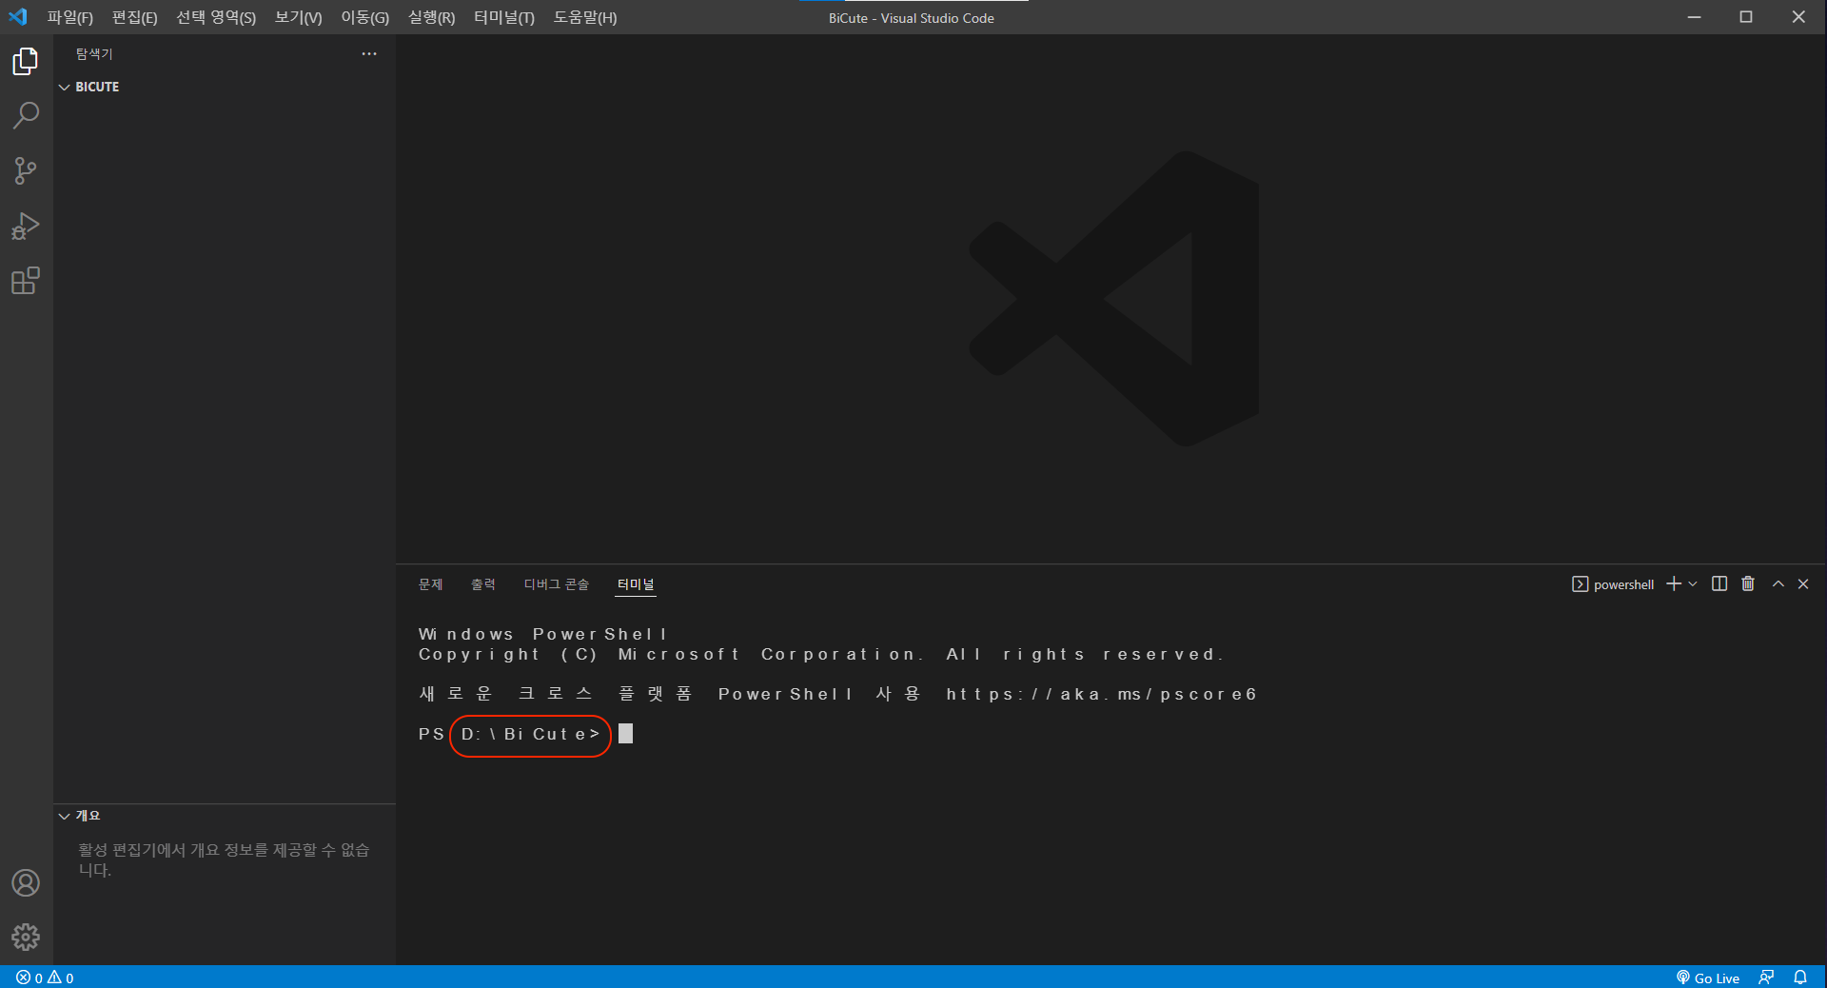Click the 탐색기 explorer title
Image resolution: width=1827 pixels, height=988 pixels.
coord(94,54)
